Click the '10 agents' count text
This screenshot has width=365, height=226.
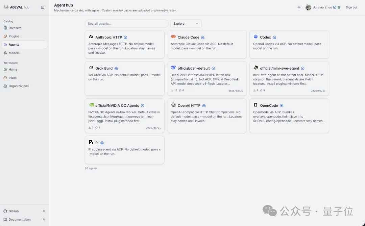(x=91, y=168)
